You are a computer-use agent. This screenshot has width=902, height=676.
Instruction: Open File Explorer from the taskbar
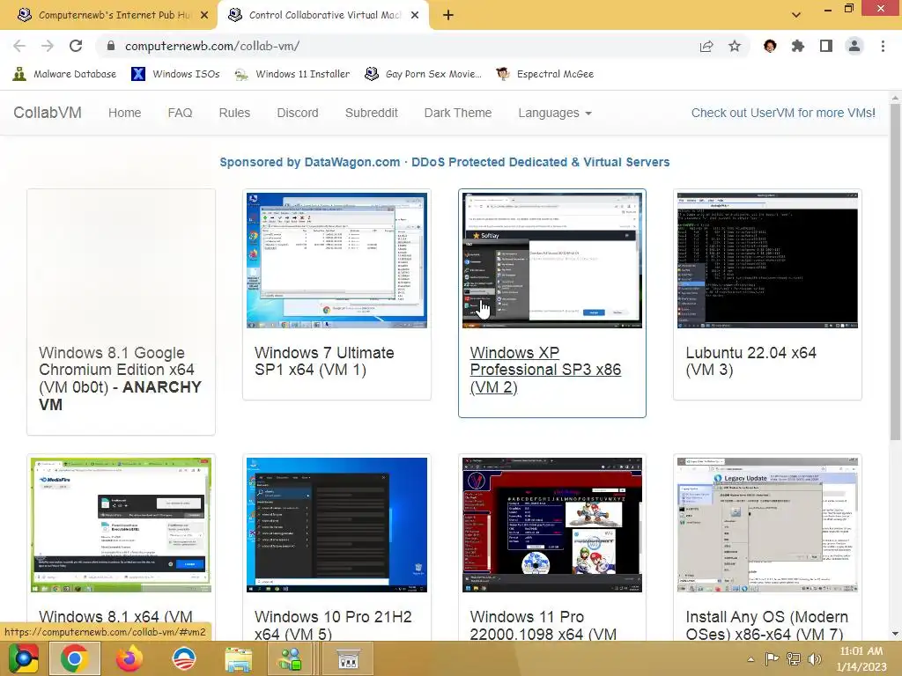coord(238,660)
